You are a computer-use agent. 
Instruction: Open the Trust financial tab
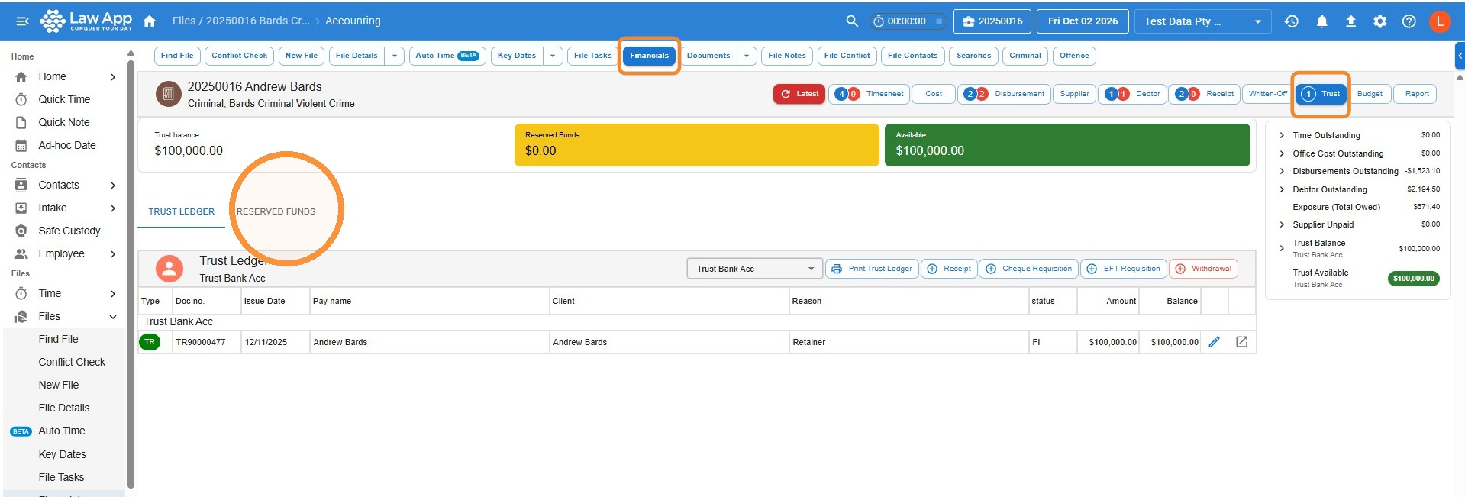[1321, 94]
